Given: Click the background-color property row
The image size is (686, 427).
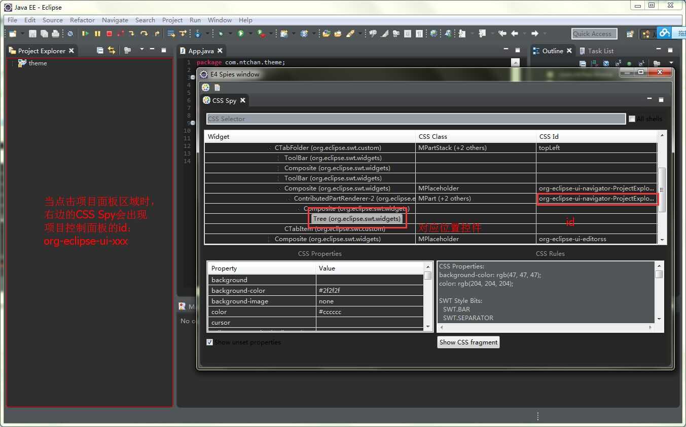Looking at the screenshot, I should pyautogui.click(x=315, y=290).
